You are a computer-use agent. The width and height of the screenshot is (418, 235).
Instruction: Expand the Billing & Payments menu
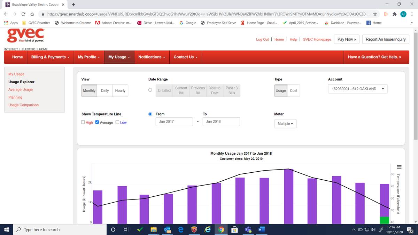[51, 57]
